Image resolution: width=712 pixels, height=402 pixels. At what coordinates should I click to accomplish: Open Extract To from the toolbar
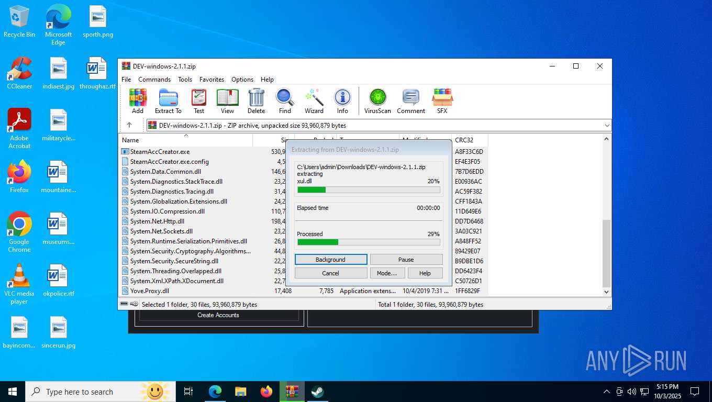168,101
